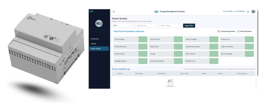Click the sidebar logo icon
Viewport: 267px width, 103px height.
click(x=91, y=11)
